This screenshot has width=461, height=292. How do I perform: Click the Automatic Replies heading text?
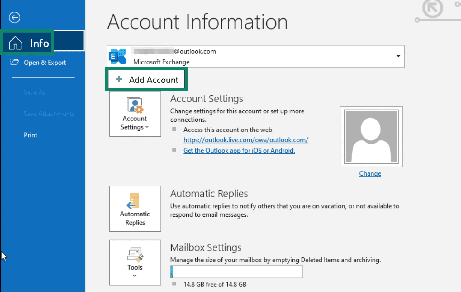coord(209,194)
